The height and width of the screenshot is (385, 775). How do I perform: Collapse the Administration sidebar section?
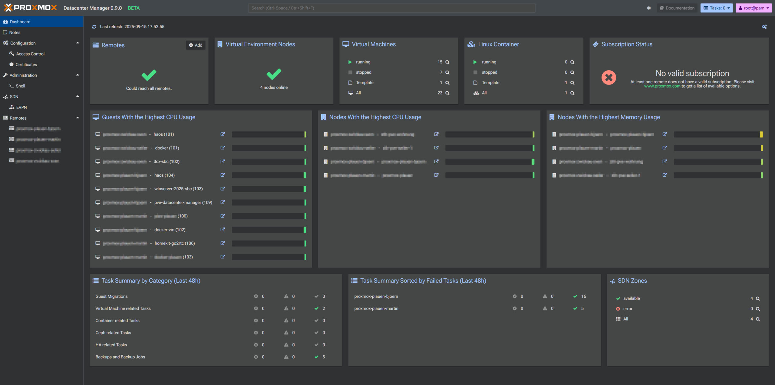tap(77, 75)
